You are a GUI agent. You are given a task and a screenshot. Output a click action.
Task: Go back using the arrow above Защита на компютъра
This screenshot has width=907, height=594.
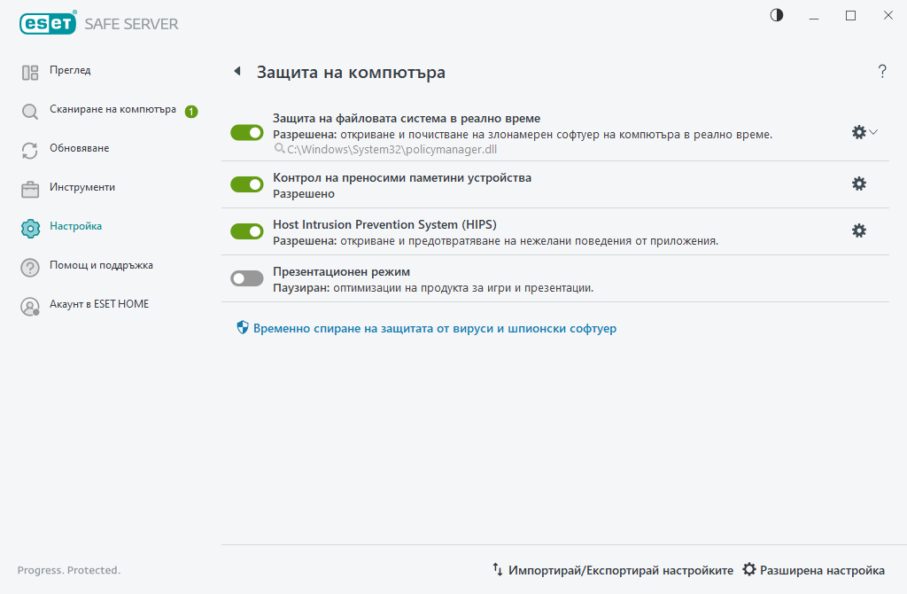[236, 70]
